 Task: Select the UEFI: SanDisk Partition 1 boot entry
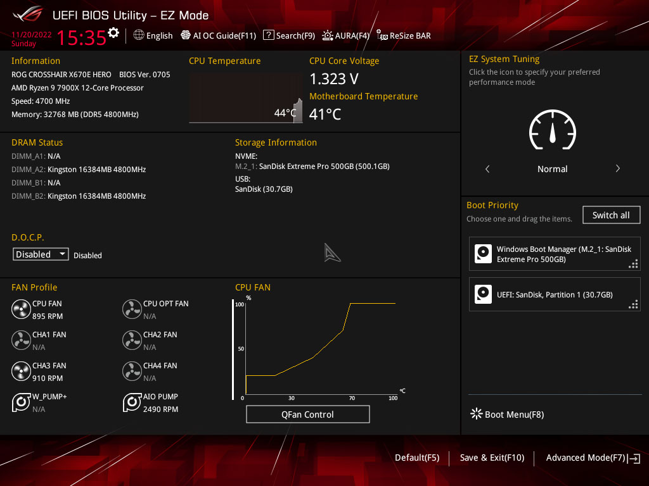[555, 294]
